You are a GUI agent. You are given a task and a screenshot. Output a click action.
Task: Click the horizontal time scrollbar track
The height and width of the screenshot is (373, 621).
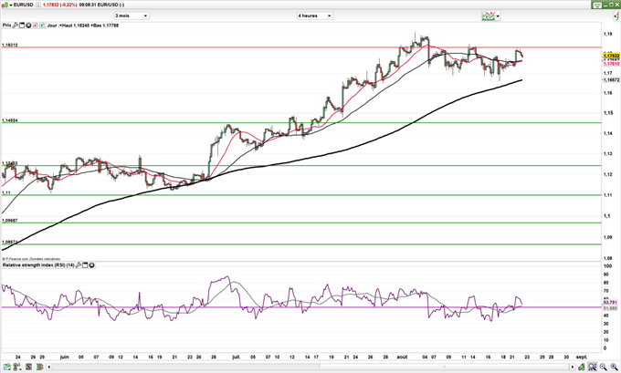click(310, 367)
